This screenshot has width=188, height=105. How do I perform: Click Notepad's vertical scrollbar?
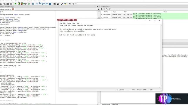[161, 55]
